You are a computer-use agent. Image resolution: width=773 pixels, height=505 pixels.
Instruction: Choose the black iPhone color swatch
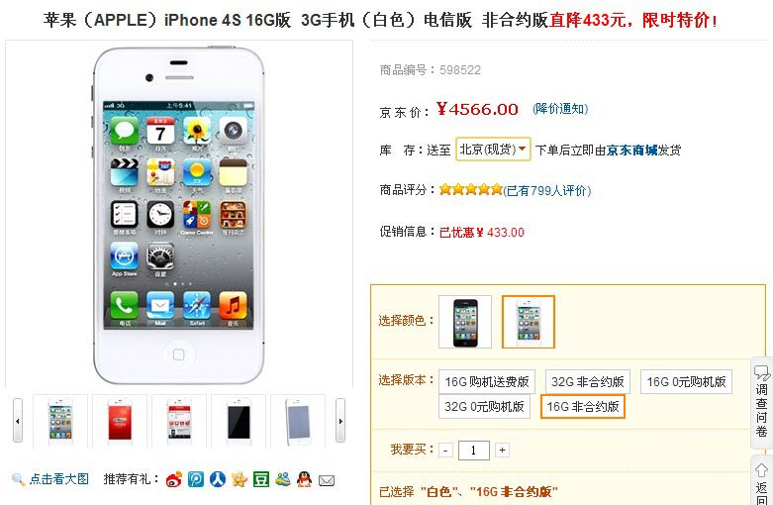coord(465,322)
